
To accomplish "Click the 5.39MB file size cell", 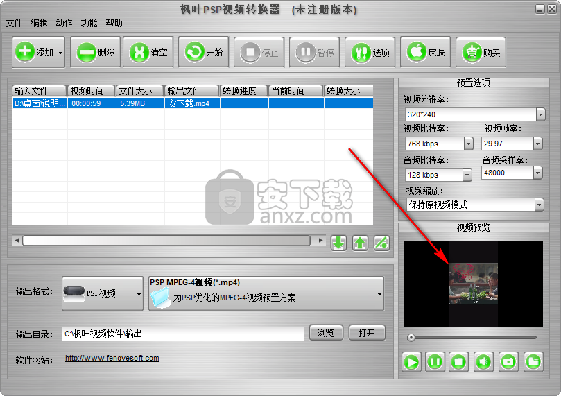I will click(x=140, y=103).
